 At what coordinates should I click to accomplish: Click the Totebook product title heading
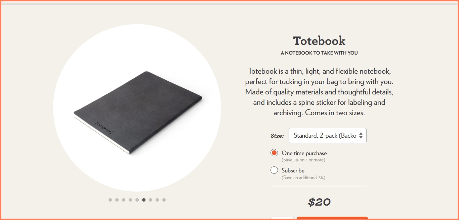click(319, 41)
